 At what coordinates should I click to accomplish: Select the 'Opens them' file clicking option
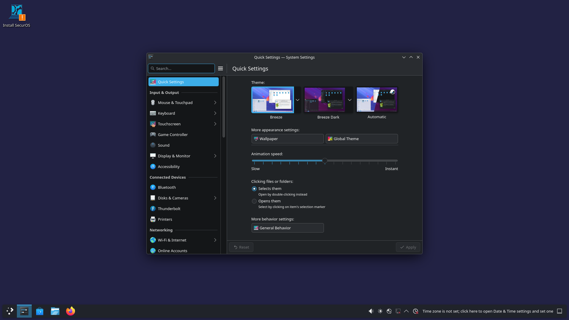pyautogui.click(x=254, y=201)
